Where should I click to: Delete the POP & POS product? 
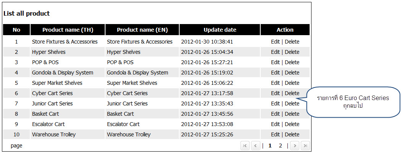coord(292,62)
